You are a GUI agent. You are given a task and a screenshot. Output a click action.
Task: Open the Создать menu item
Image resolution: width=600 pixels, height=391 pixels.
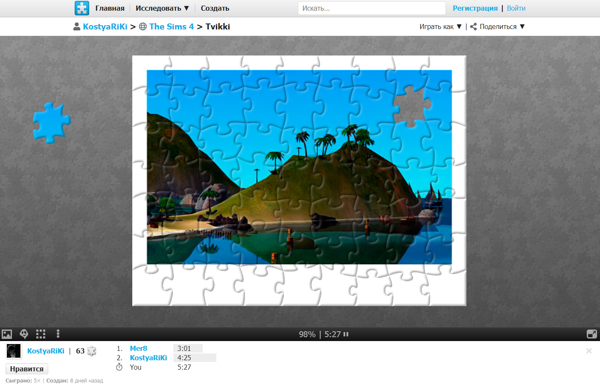tap(215, 8)
